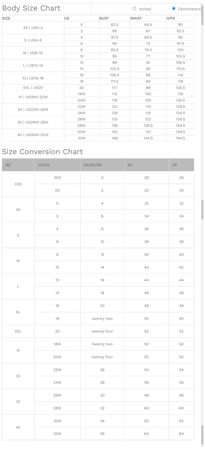Click the FR conversion column header

[174, 165]
